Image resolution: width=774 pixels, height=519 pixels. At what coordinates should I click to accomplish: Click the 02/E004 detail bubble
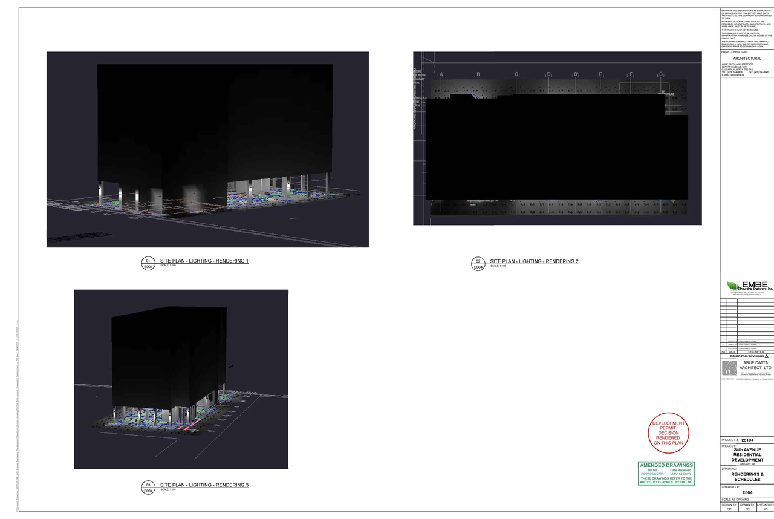tap(478, 264)
